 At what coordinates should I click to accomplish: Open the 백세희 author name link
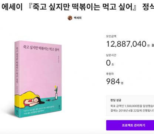tap(78, 18)
